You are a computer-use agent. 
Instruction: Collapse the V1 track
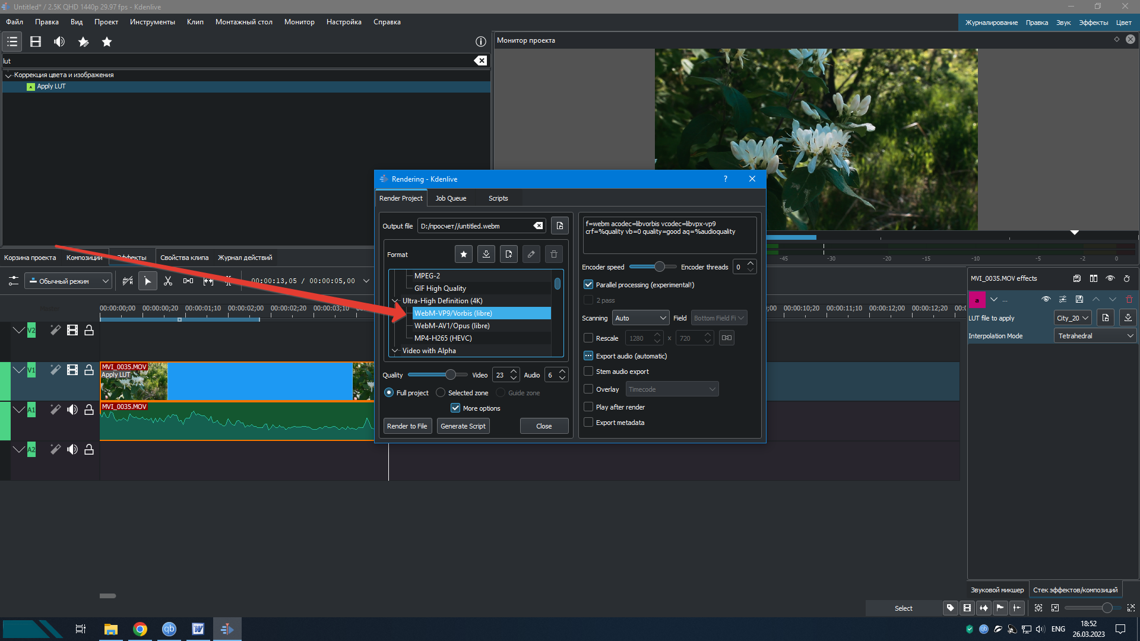(19, 370)
